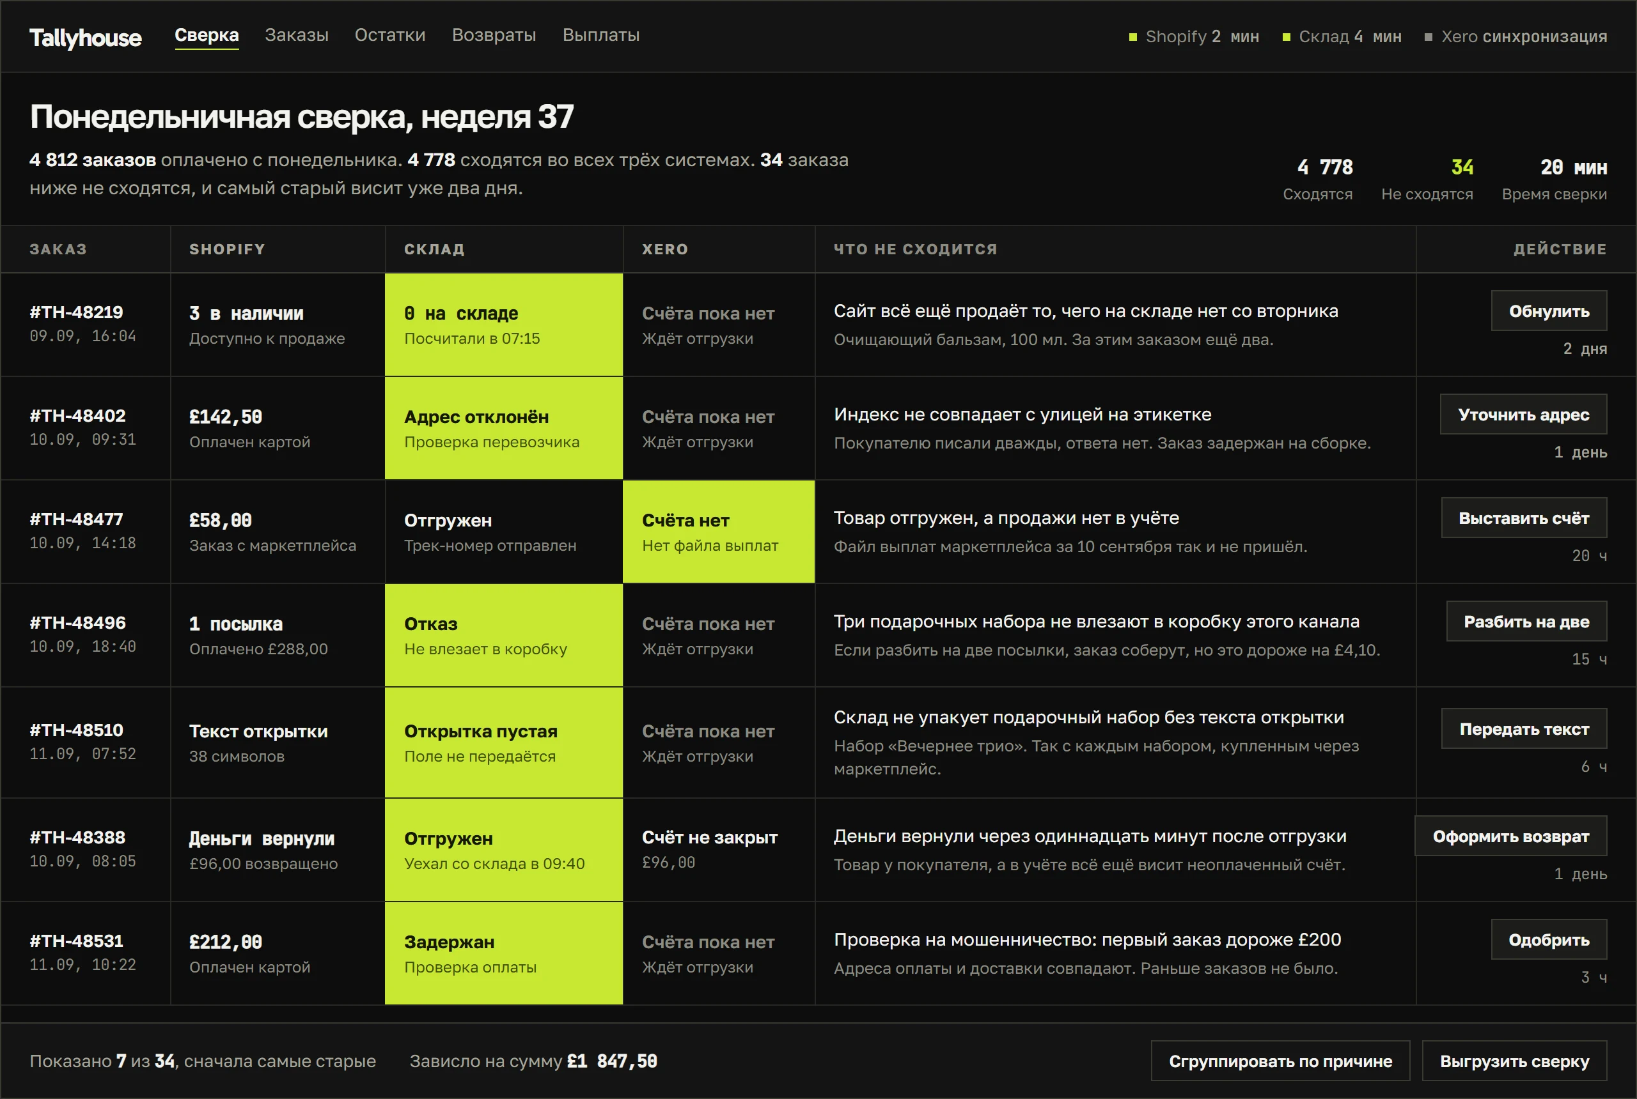The height and width of the screenshot is (1099, 1637).
Task: Click the Обнулить button for #TH-48219
Action: 1549,311
